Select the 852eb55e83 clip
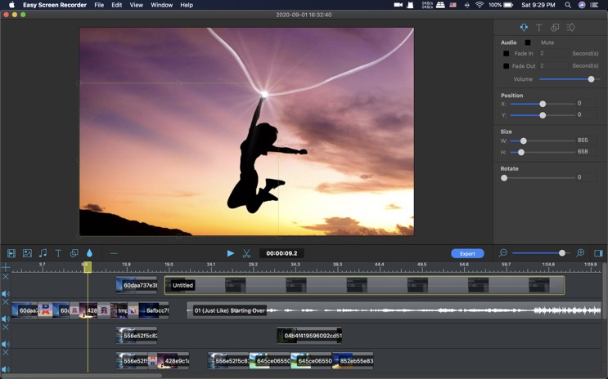 (x=353, y=361)
